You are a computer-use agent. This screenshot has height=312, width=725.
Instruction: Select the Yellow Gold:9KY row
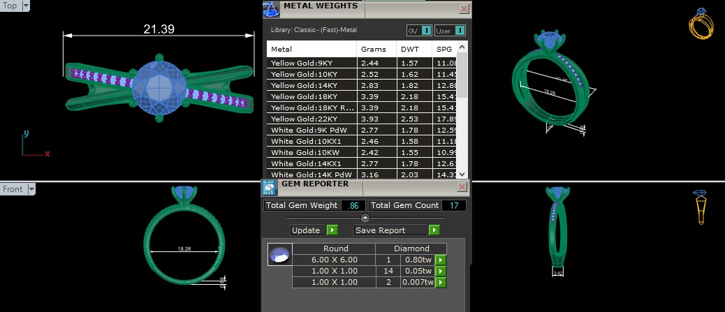[362, 64]
